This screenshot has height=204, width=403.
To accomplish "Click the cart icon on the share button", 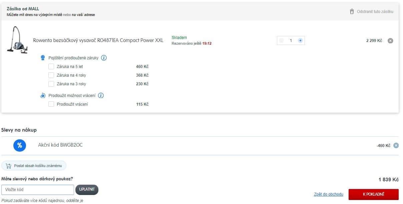I will pyautogui.click(x=8, y=166).
